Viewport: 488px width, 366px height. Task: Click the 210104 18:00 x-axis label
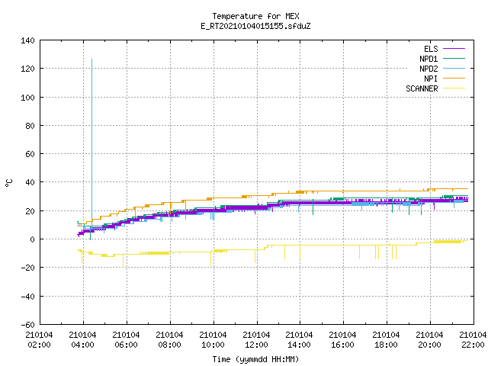pos(387,340)
